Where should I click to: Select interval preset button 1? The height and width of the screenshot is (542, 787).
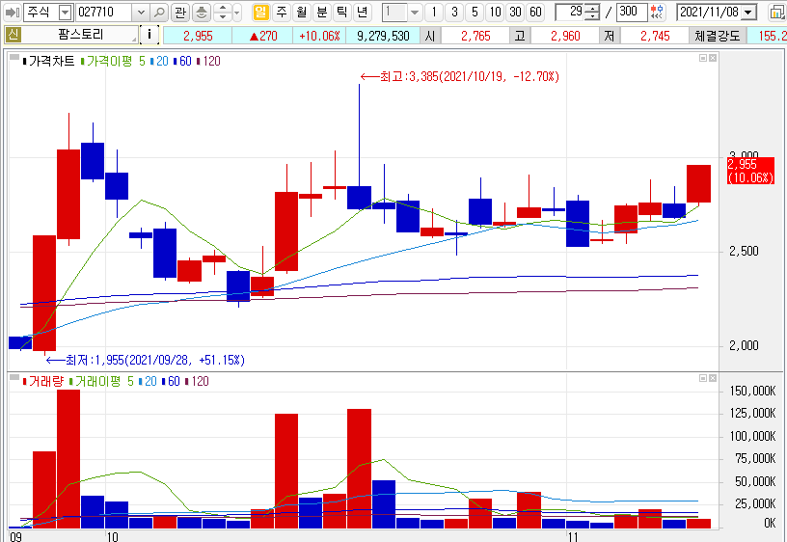click(x=434, y=12)
